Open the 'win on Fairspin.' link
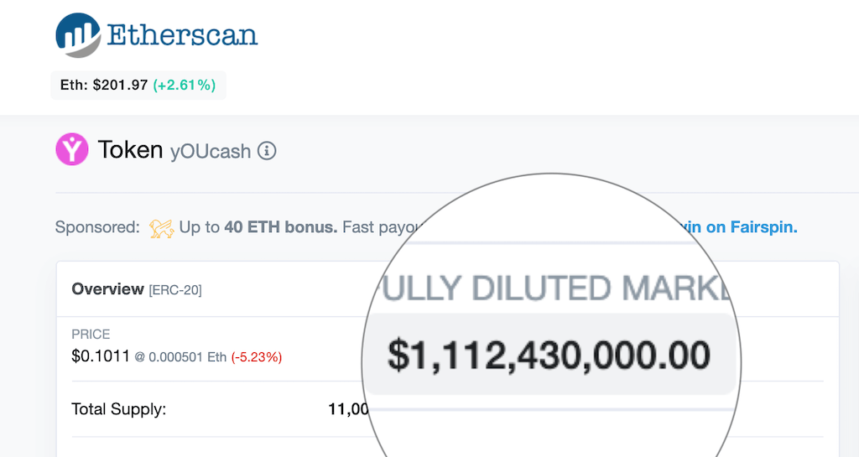The width and height of the screenshot is (859, 457). click(738, 227)
